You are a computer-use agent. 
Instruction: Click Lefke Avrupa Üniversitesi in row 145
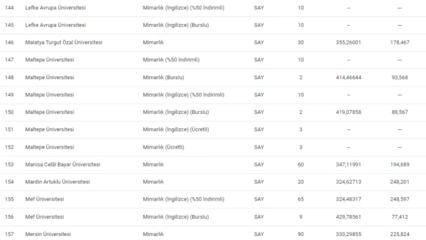pyautogui.click(x=56, y=25)
